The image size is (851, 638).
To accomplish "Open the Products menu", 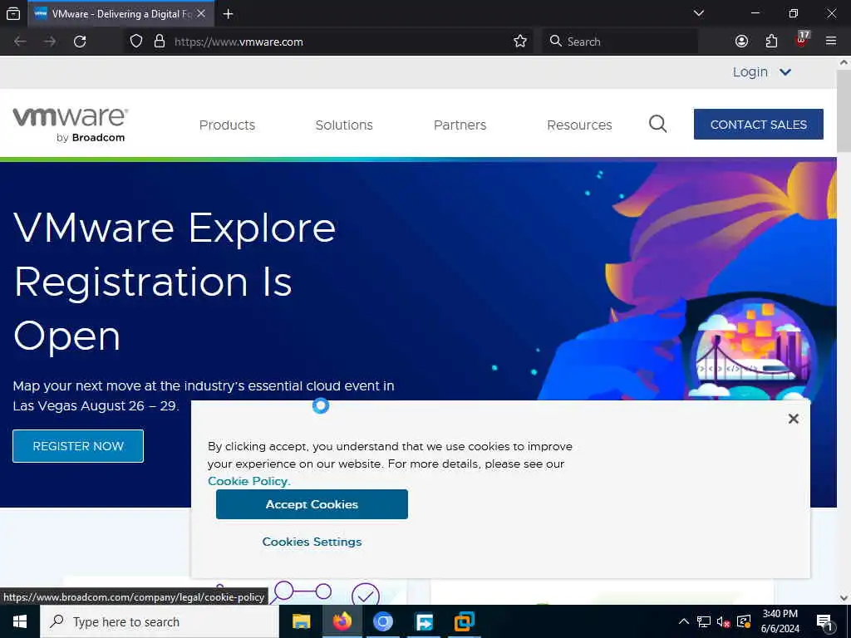I will [x=227, y=125].
